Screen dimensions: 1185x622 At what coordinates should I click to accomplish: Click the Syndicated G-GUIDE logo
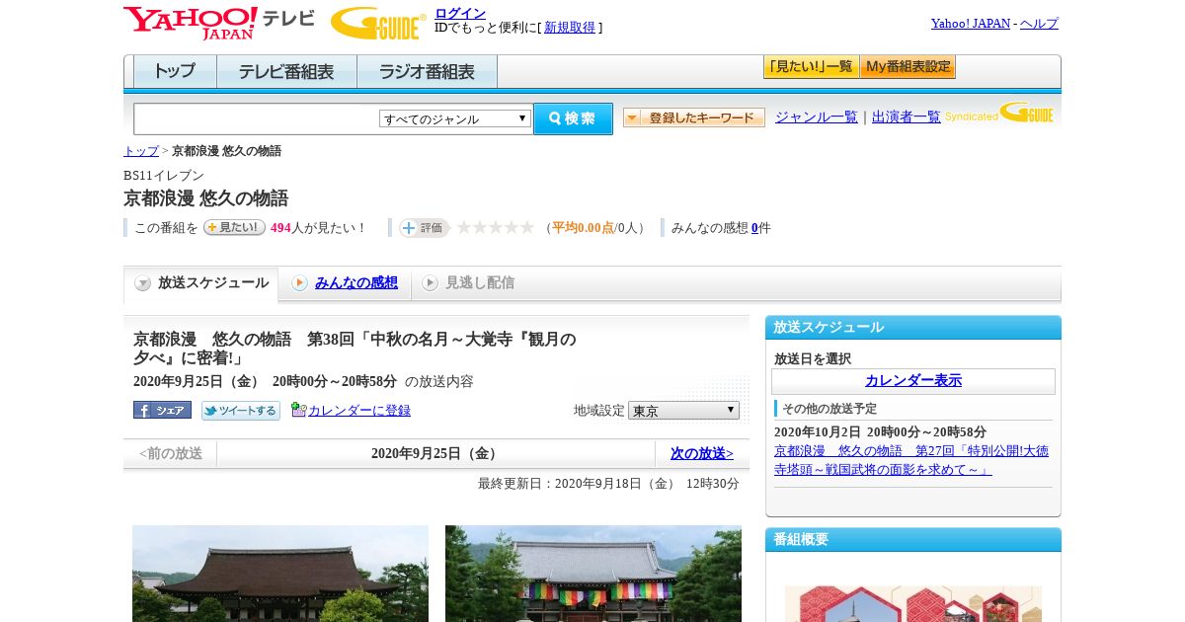999,114
